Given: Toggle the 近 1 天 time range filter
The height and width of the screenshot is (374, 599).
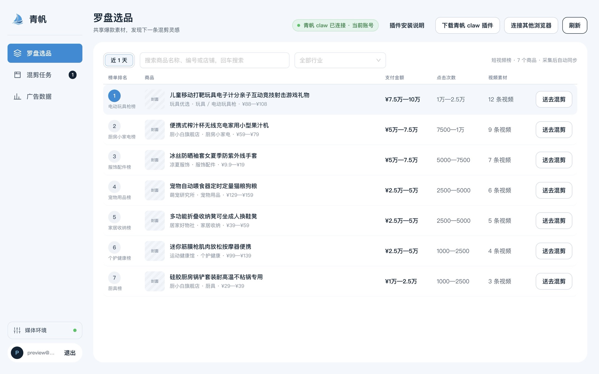Looking at the screenshot, I should [x=119, y=60].
